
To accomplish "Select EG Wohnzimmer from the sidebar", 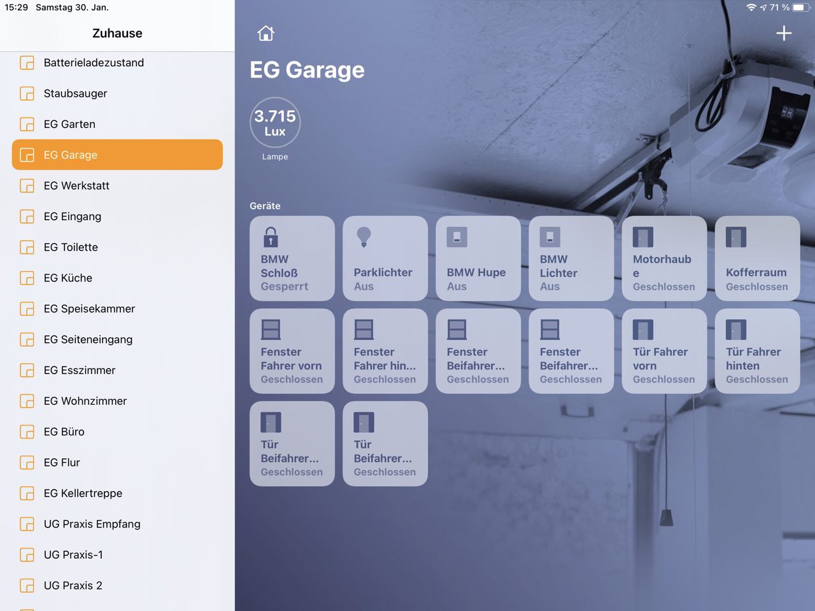I will point(85,401).
